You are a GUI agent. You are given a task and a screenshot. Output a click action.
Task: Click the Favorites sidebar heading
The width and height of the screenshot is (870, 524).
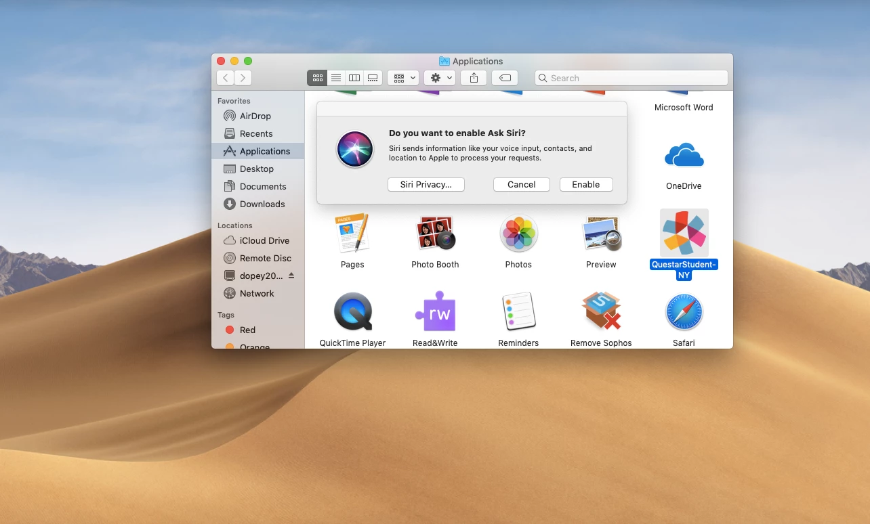coord(234,101)
